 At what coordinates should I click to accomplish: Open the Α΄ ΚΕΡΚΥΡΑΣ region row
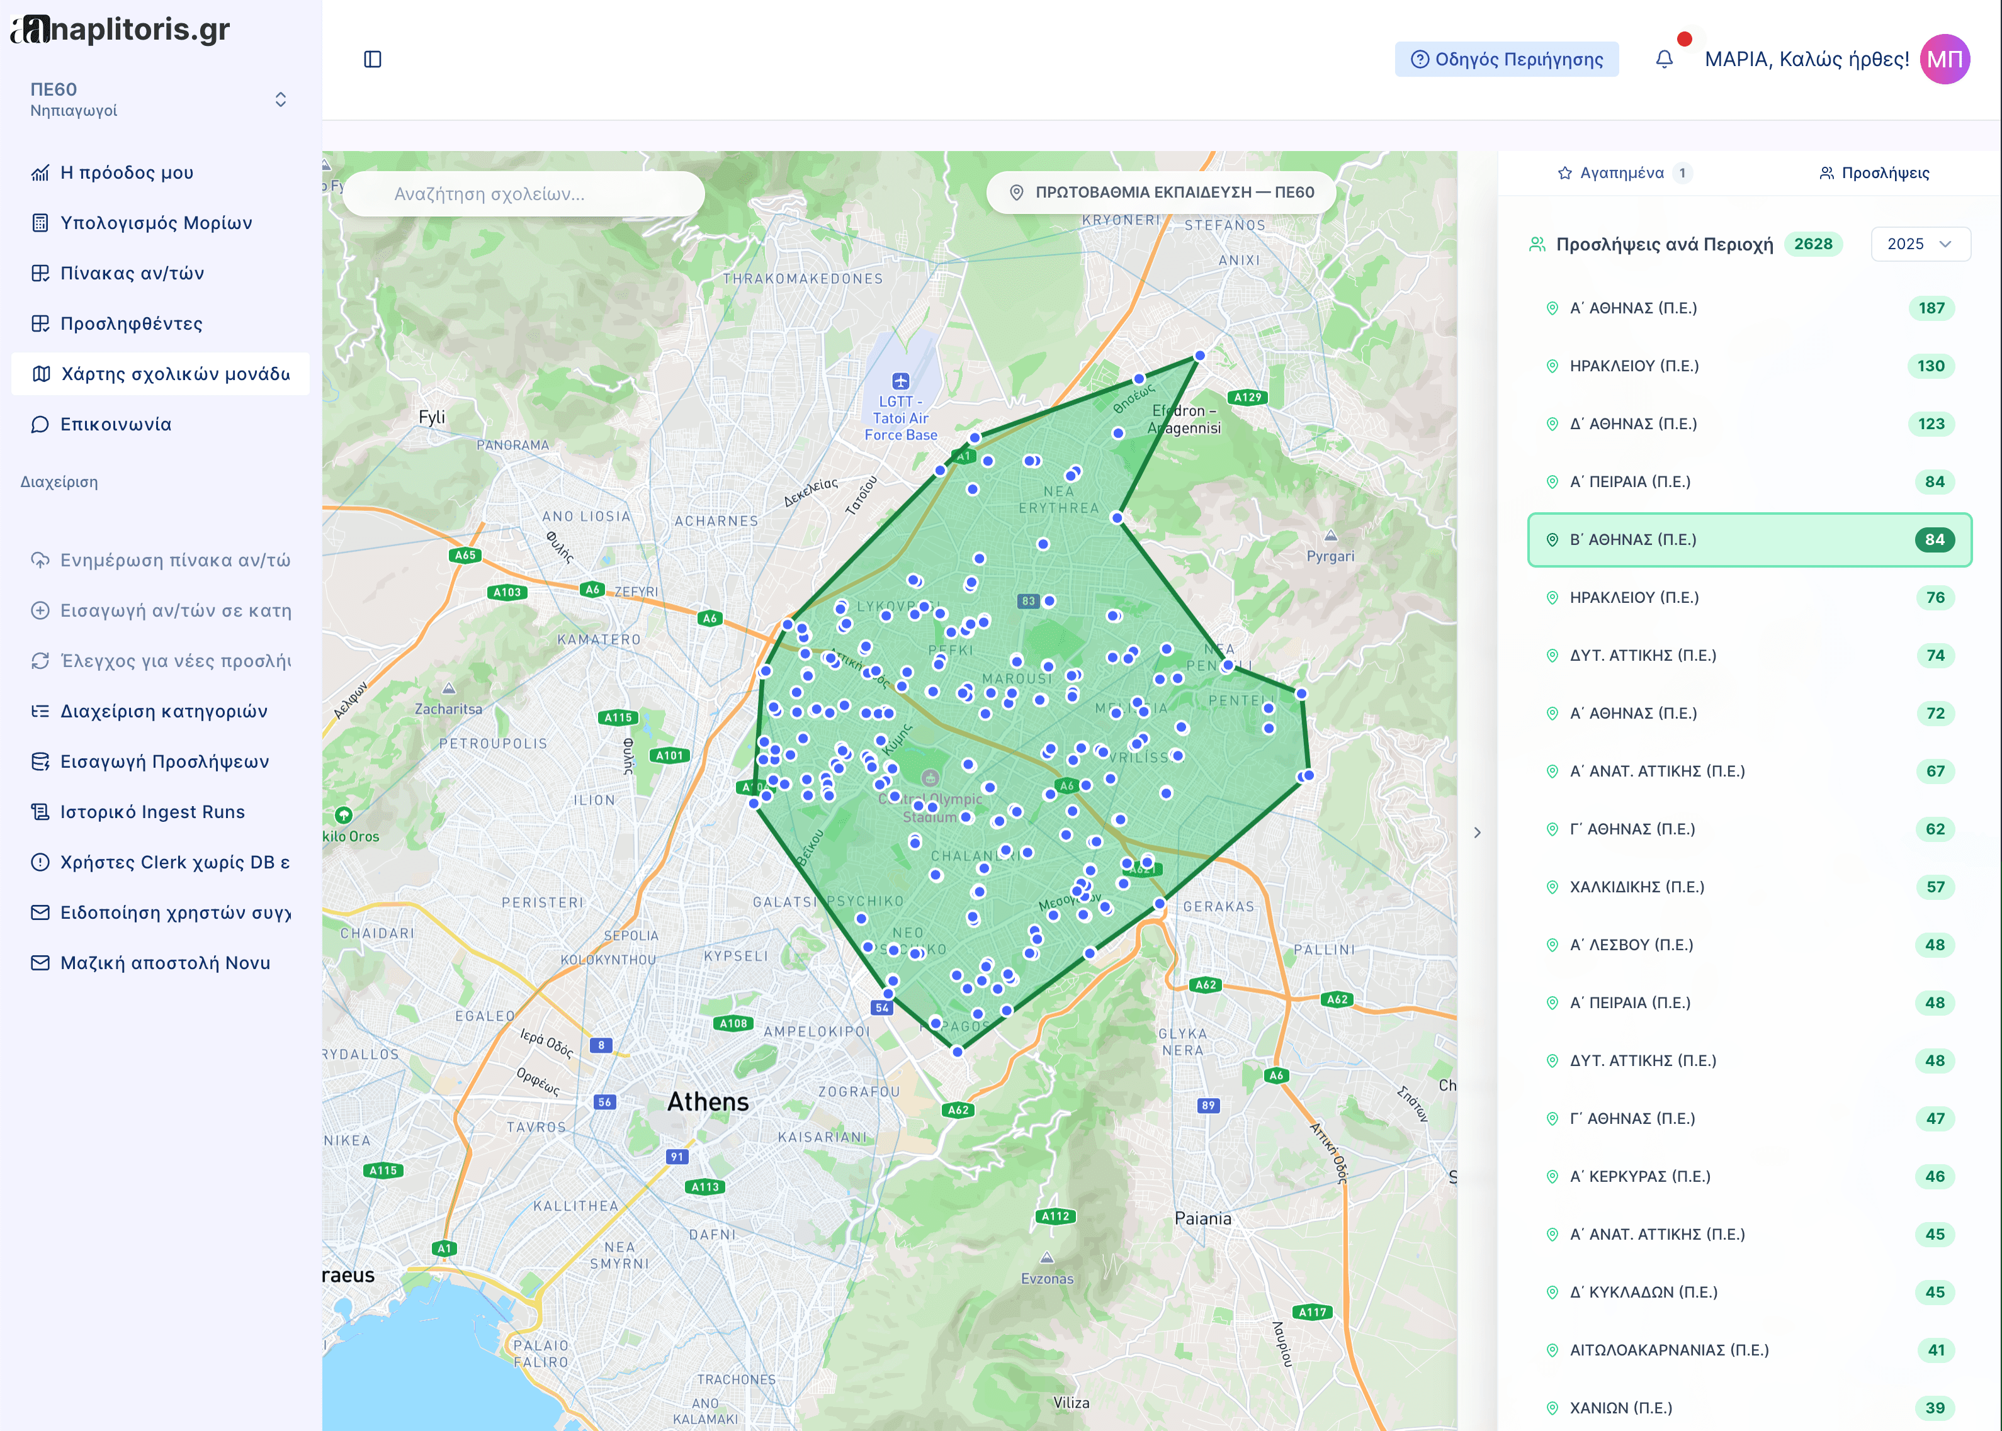(1750, 1176)
